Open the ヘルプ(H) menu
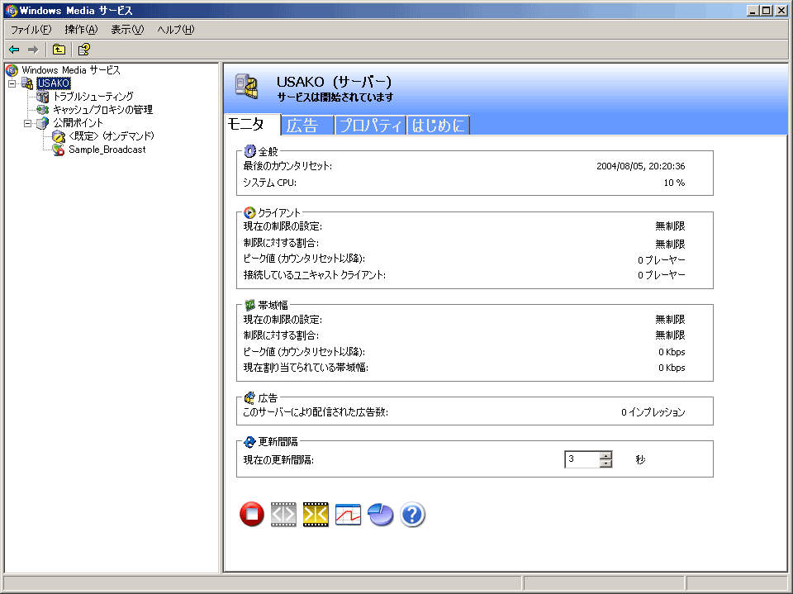This screenshot has width=793, height=594. (175, 30)
